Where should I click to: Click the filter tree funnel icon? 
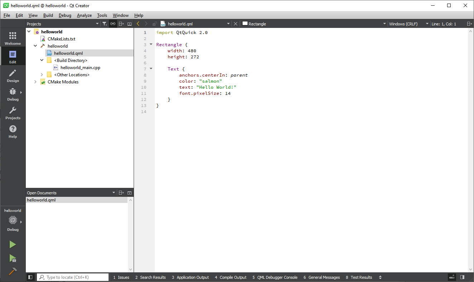(104, 24)
